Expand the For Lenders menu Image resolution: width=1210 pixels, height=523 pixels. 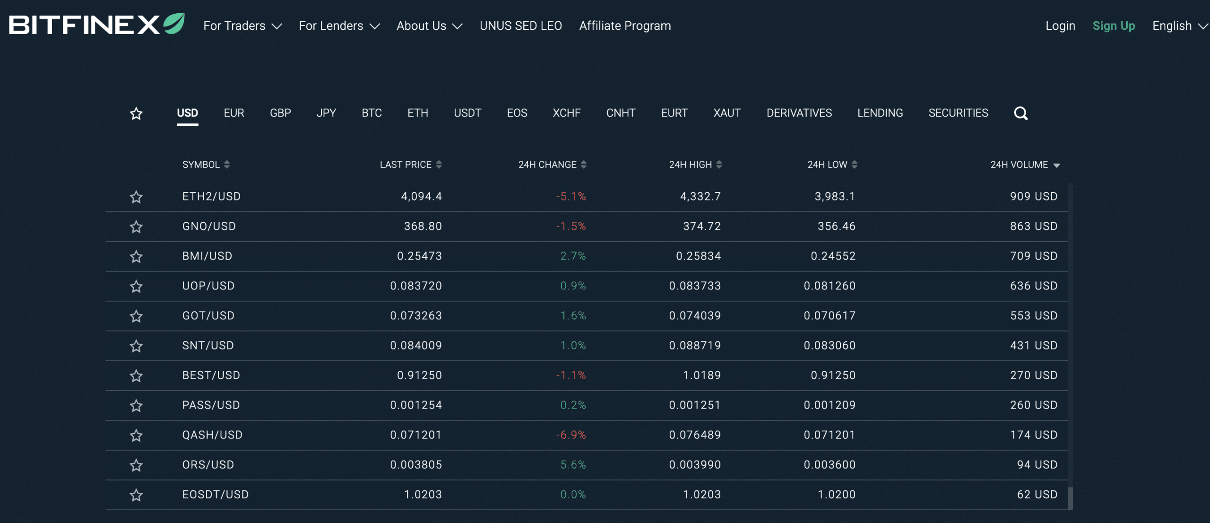point(339,26)
